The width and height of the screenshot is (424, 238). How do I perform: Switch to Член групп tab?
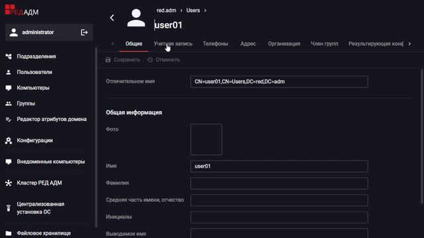coord(324,44)
